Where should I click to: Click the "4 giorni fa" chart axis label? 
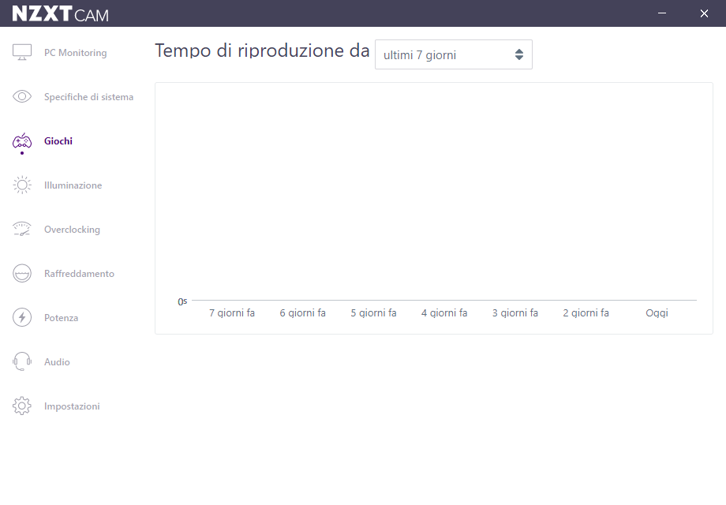click(x=444, y=313)
